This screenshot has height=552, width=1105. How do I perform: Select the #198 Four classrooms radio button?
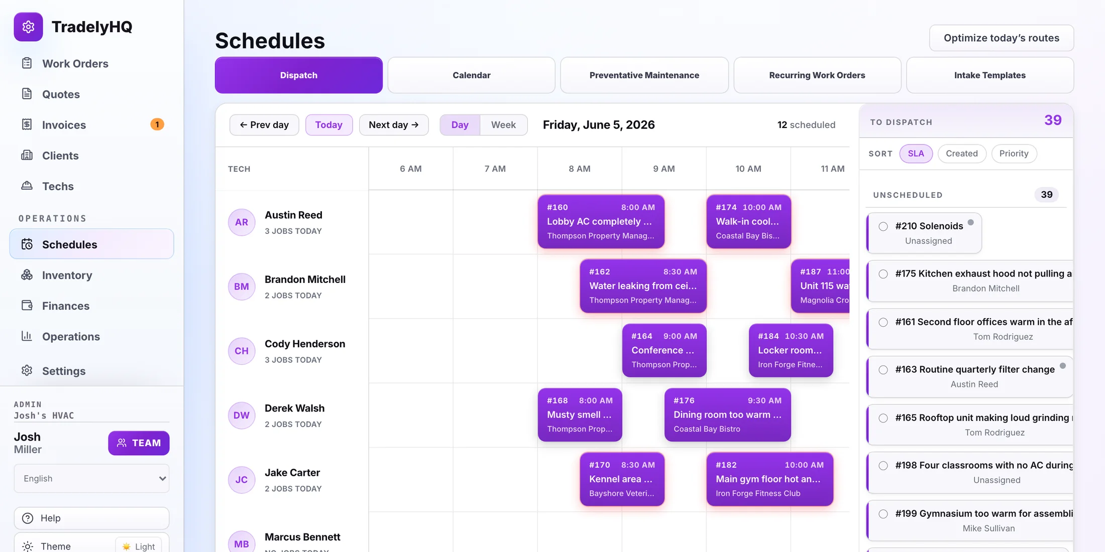[883, 466]
